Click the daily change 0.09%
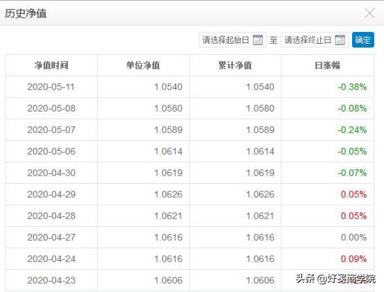This screenshot has width=384, height=292. pos(354,259)
